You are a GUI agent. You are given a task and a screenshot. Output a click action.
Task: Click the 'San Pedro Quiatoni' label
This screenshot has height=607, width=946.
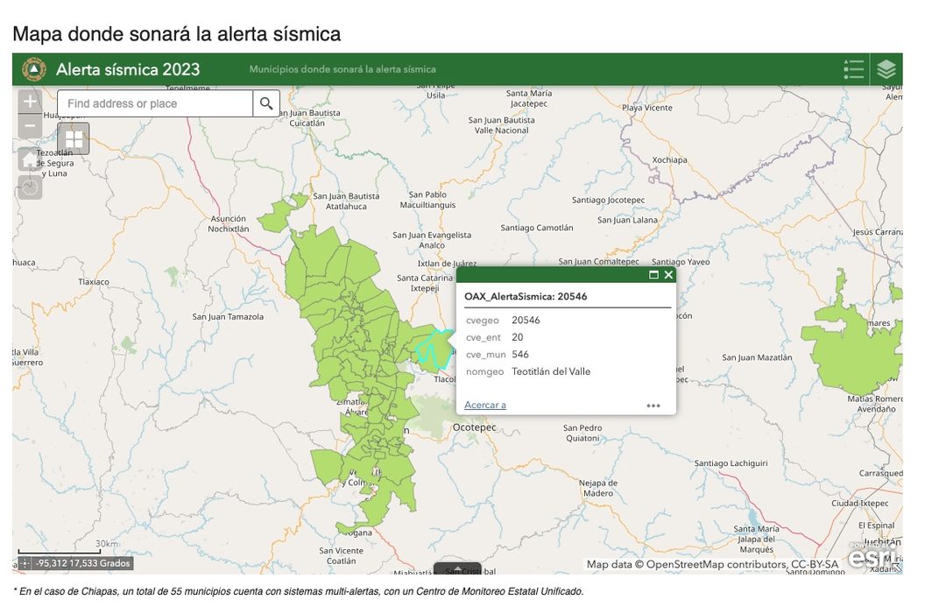tap(582, 433)
